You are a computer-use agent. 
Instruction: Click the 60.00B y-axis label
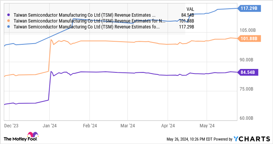point(246,118)
